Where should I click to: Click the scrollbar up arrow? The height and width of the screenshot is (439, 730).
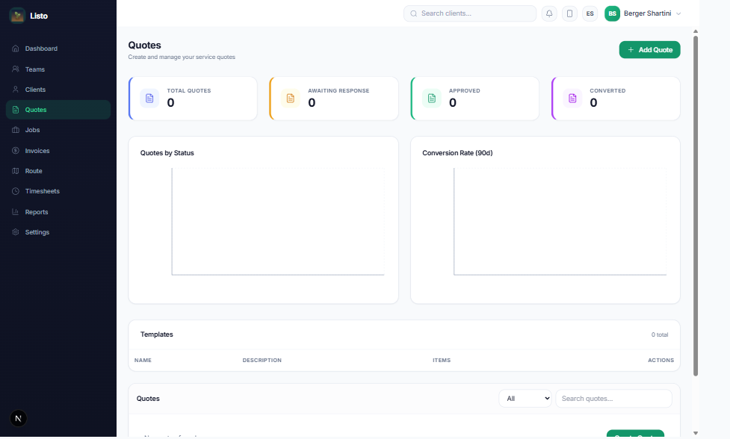click(696, 31)
